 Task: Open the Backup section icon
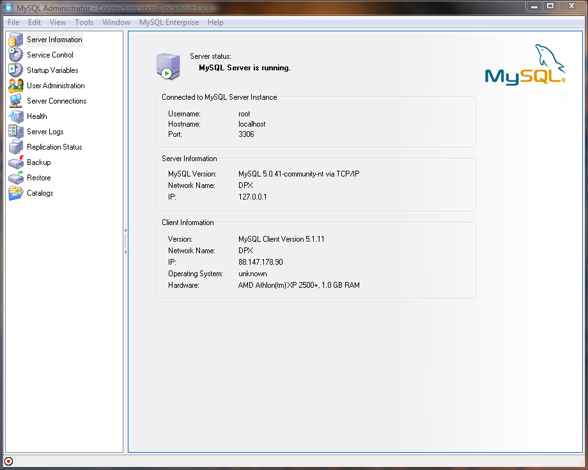coord(16,162)
